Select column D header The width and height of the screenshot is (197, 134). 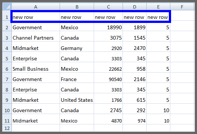[x=134, y=7]
